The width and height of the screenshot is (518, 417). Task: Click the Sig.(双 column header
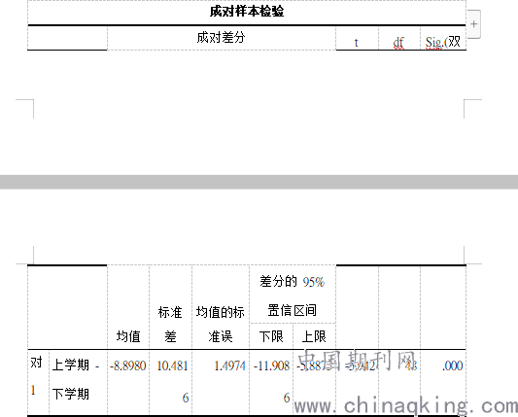pyautogui.click(x=442, y=42)
